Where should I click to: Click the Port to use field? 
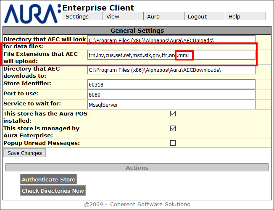point(171,94)
